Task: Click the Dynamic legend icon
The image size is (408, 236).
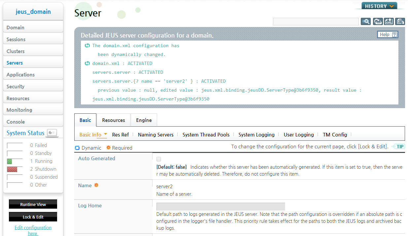Action: coord(77,148)
